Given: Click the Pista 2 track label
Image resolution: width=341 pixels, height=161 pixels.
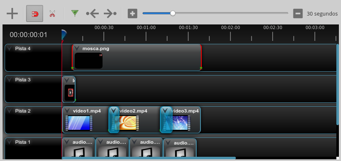Looking at the screenshot, I should click(x=23, y=111).
